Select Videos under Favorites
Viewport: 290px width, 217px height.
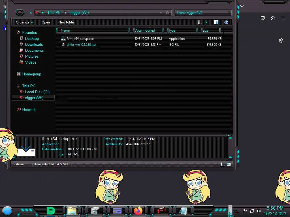31,62
